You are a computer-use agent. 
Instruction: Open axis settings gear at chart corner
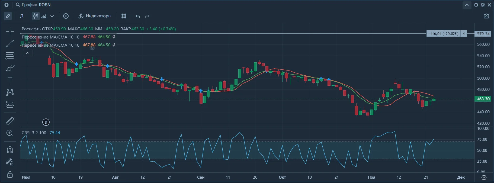484,178
